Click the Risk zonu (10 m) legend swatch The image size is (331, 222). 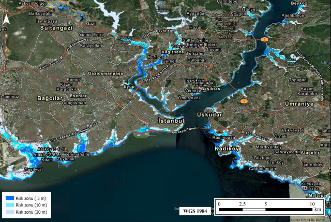[8, 205]
